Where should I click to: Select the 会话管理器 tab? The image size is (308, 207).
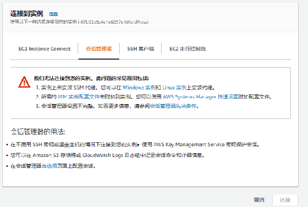point(99,49)
